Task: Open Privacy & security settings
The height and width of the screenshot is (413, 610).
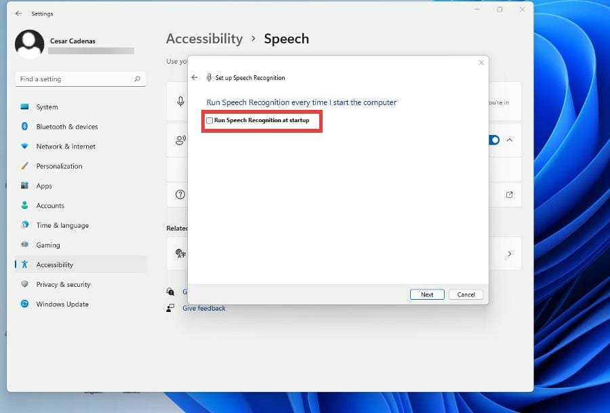Action: tap(63, 284)
